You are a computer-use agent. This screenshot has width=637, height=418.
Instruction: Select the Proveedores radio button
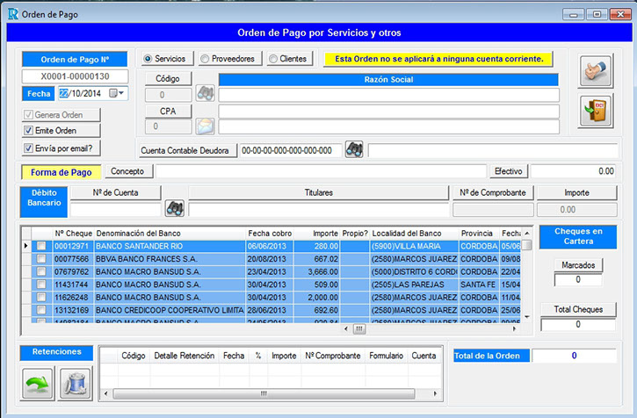coord(205,59)
